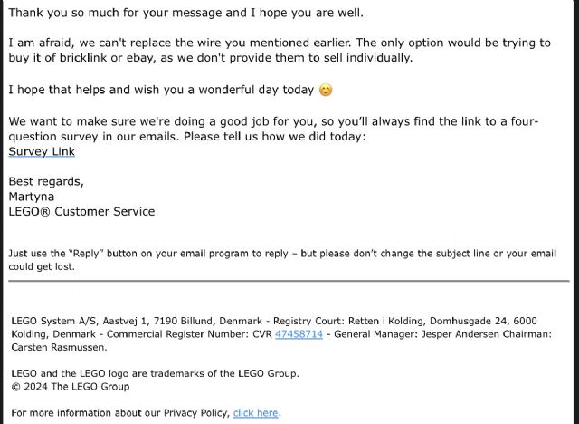Open the Privacy Policy 'click here' link
Screen dimensions: 579x424
[255, 413]
